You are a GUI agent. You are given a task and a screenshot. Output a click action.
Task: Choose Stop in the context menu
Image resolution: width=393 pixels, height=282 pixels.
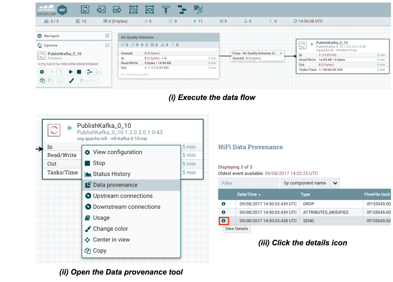coord(131,163)
